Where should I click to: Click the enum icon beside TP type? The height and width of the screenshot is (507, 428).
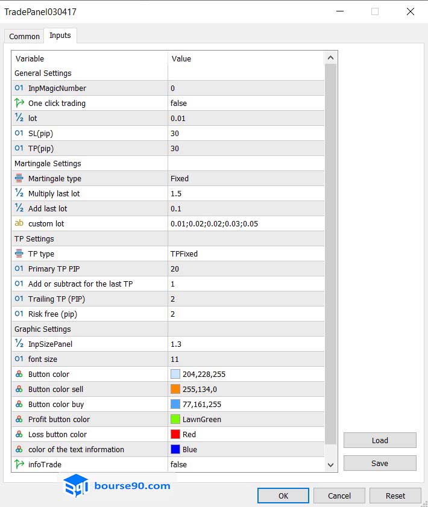[19, 254]
